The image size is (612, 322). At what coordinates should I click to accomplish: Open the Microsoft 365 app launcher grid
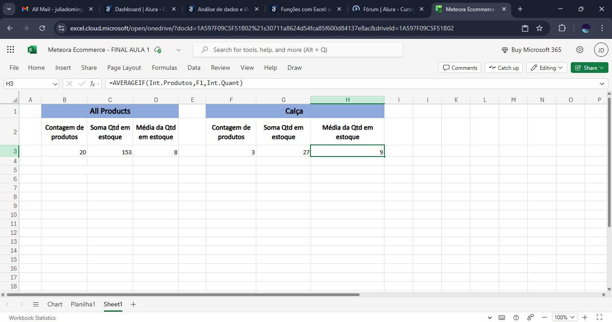[11, 50]
